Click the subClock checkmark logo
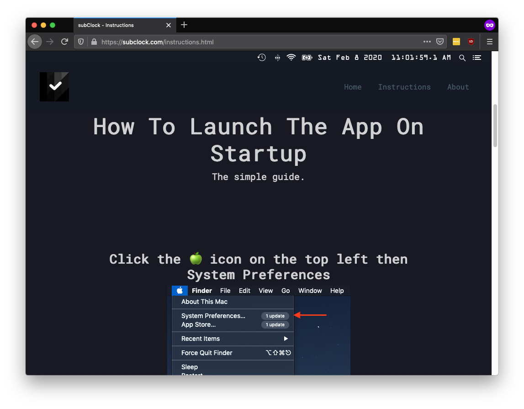This screenshot has width=524, height=409. (x=54, y=87)
